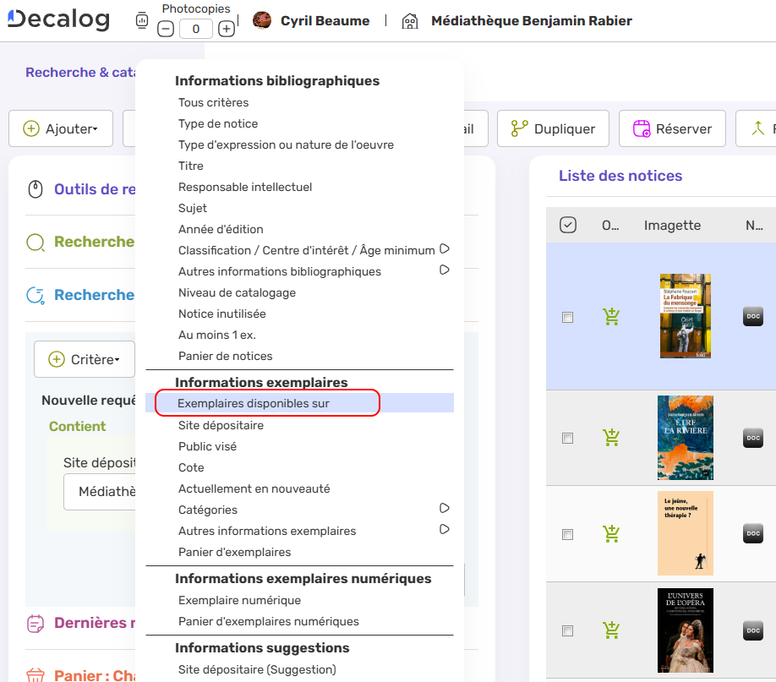
Task: Select the magnifier icon next to Recherche
Action: [x=35, y=242]
